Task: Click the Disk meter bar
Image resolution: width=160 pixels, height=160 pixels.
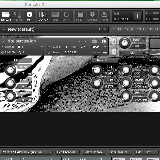Action: (x=156, y=19)
